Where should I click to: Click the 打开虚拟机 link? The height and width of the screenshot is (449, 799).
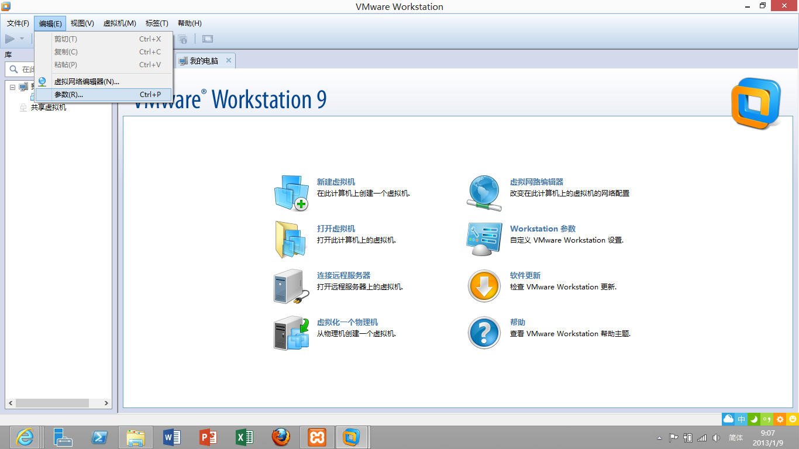[336, 229]
